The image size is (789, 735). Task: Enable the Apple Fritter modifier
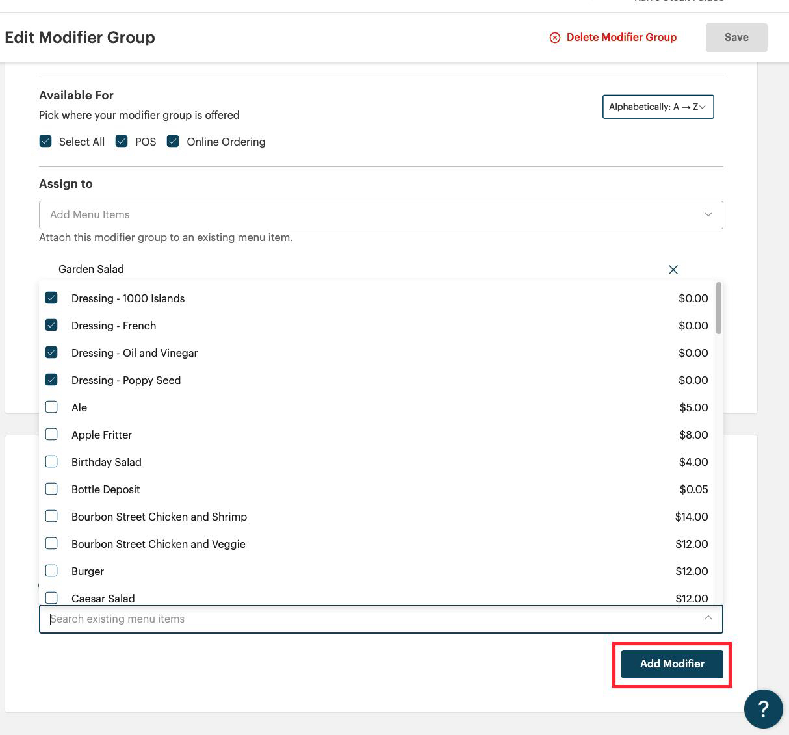[51, 434]
